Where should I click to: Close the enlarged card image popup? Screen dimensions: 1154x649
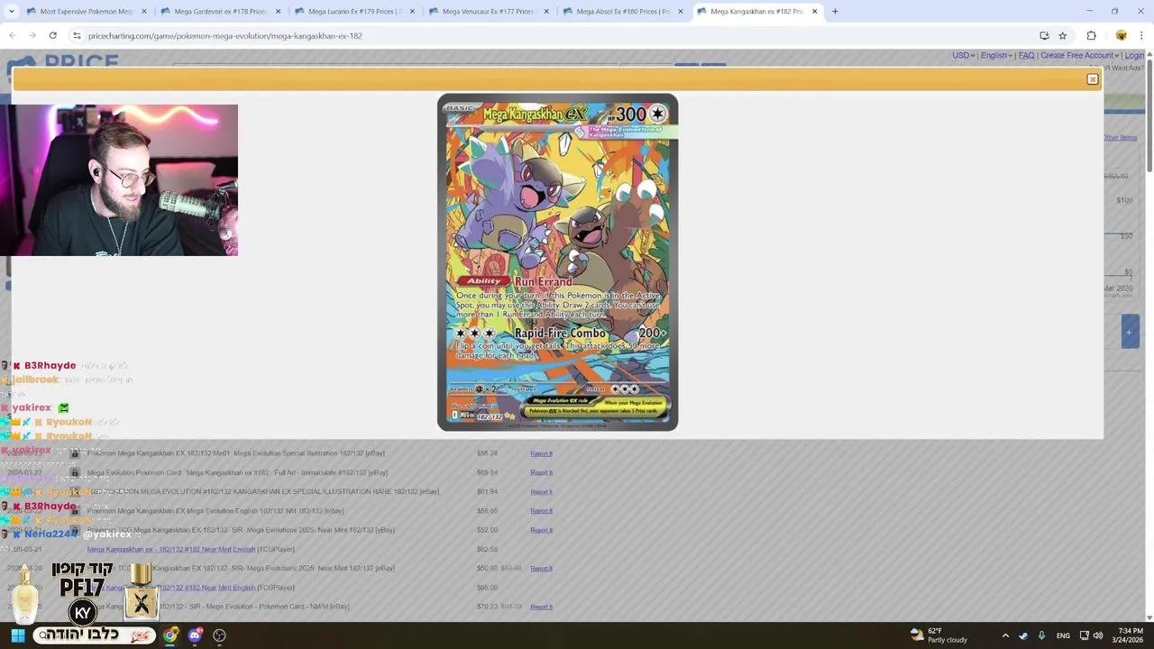(1092, 79)
